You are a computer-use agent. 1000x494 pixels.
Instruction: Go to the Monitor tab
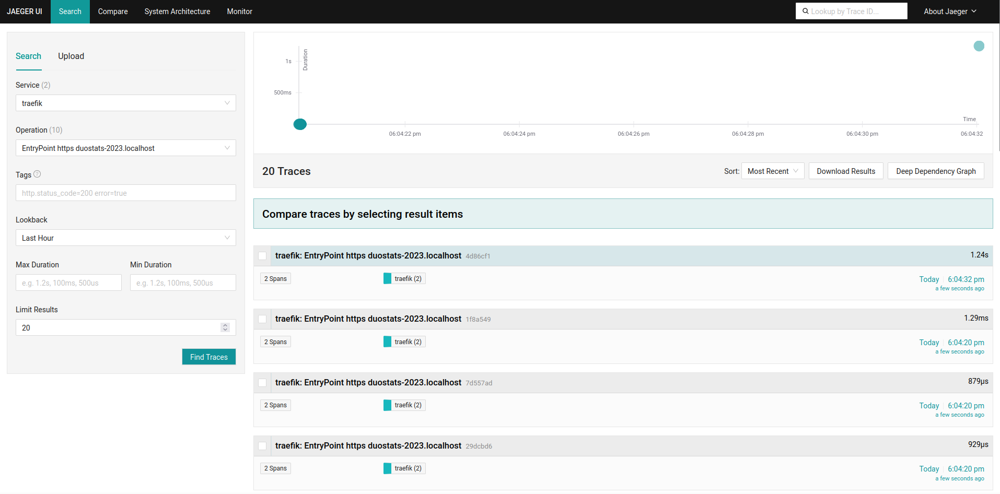240,11
